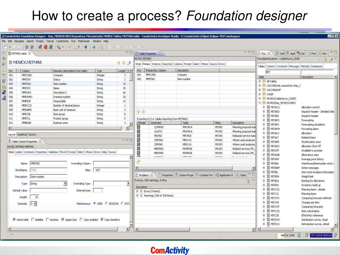The image size is (340, 255).
Task: Click brush icon in Foundation Explorer toolbar
Action: coord(331,60)
